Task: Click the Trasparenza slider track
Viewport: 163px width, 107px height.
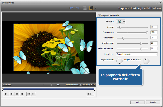Action: click(x=132, y=32)
